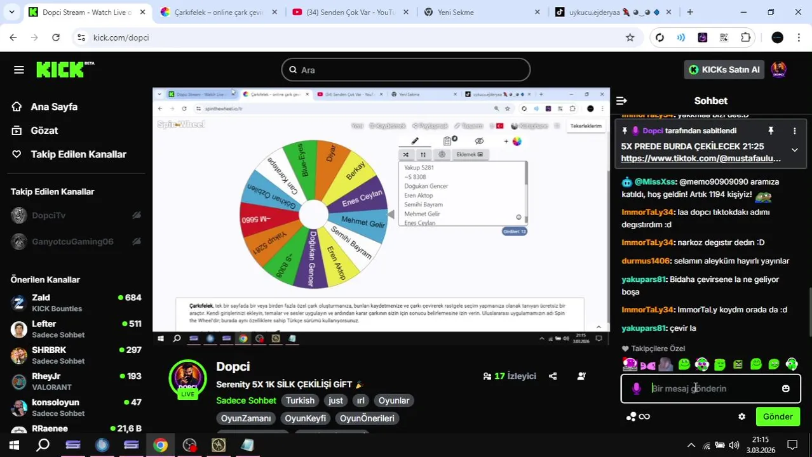Click the Gönder send button
812x457 pixels.
[x=778, y=417]
